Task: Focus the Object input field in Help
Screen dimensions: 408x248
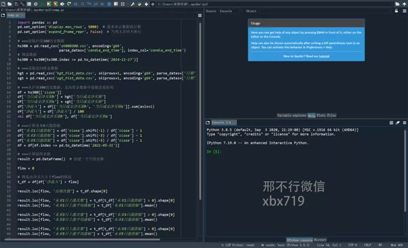Action: pos(325,11)
